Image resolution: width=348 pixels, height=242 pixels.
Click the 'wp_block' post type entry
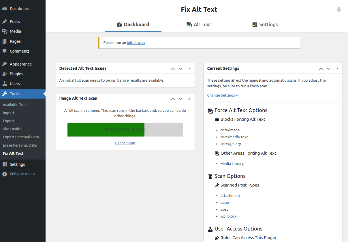click(228, 216)
